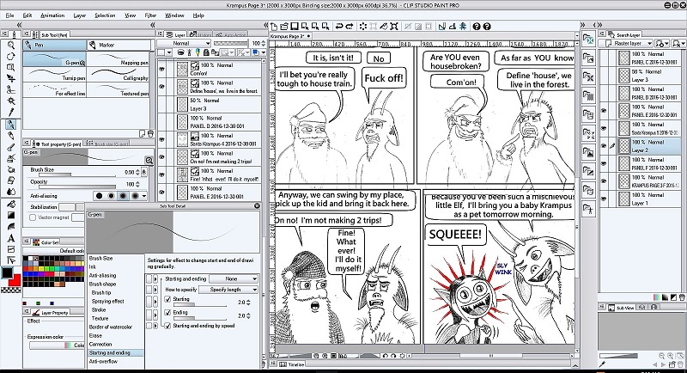The width and height of the screenshot is (687, 373).
Task: Click the red sub color box
Action: tap(16, 279)
